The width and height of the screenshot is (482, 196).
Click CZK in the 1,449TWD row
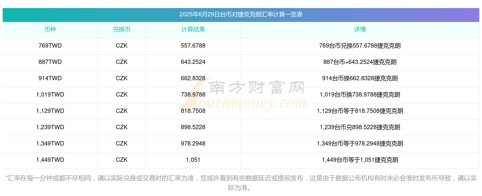coord(122,160)
